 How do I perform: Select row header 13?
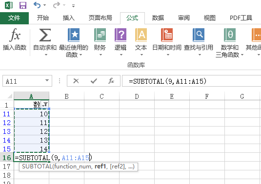click(7, 131)
